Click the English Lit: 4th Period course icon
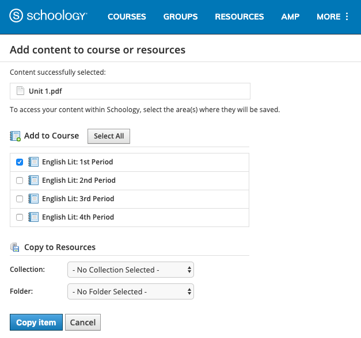 click(33, 217)
